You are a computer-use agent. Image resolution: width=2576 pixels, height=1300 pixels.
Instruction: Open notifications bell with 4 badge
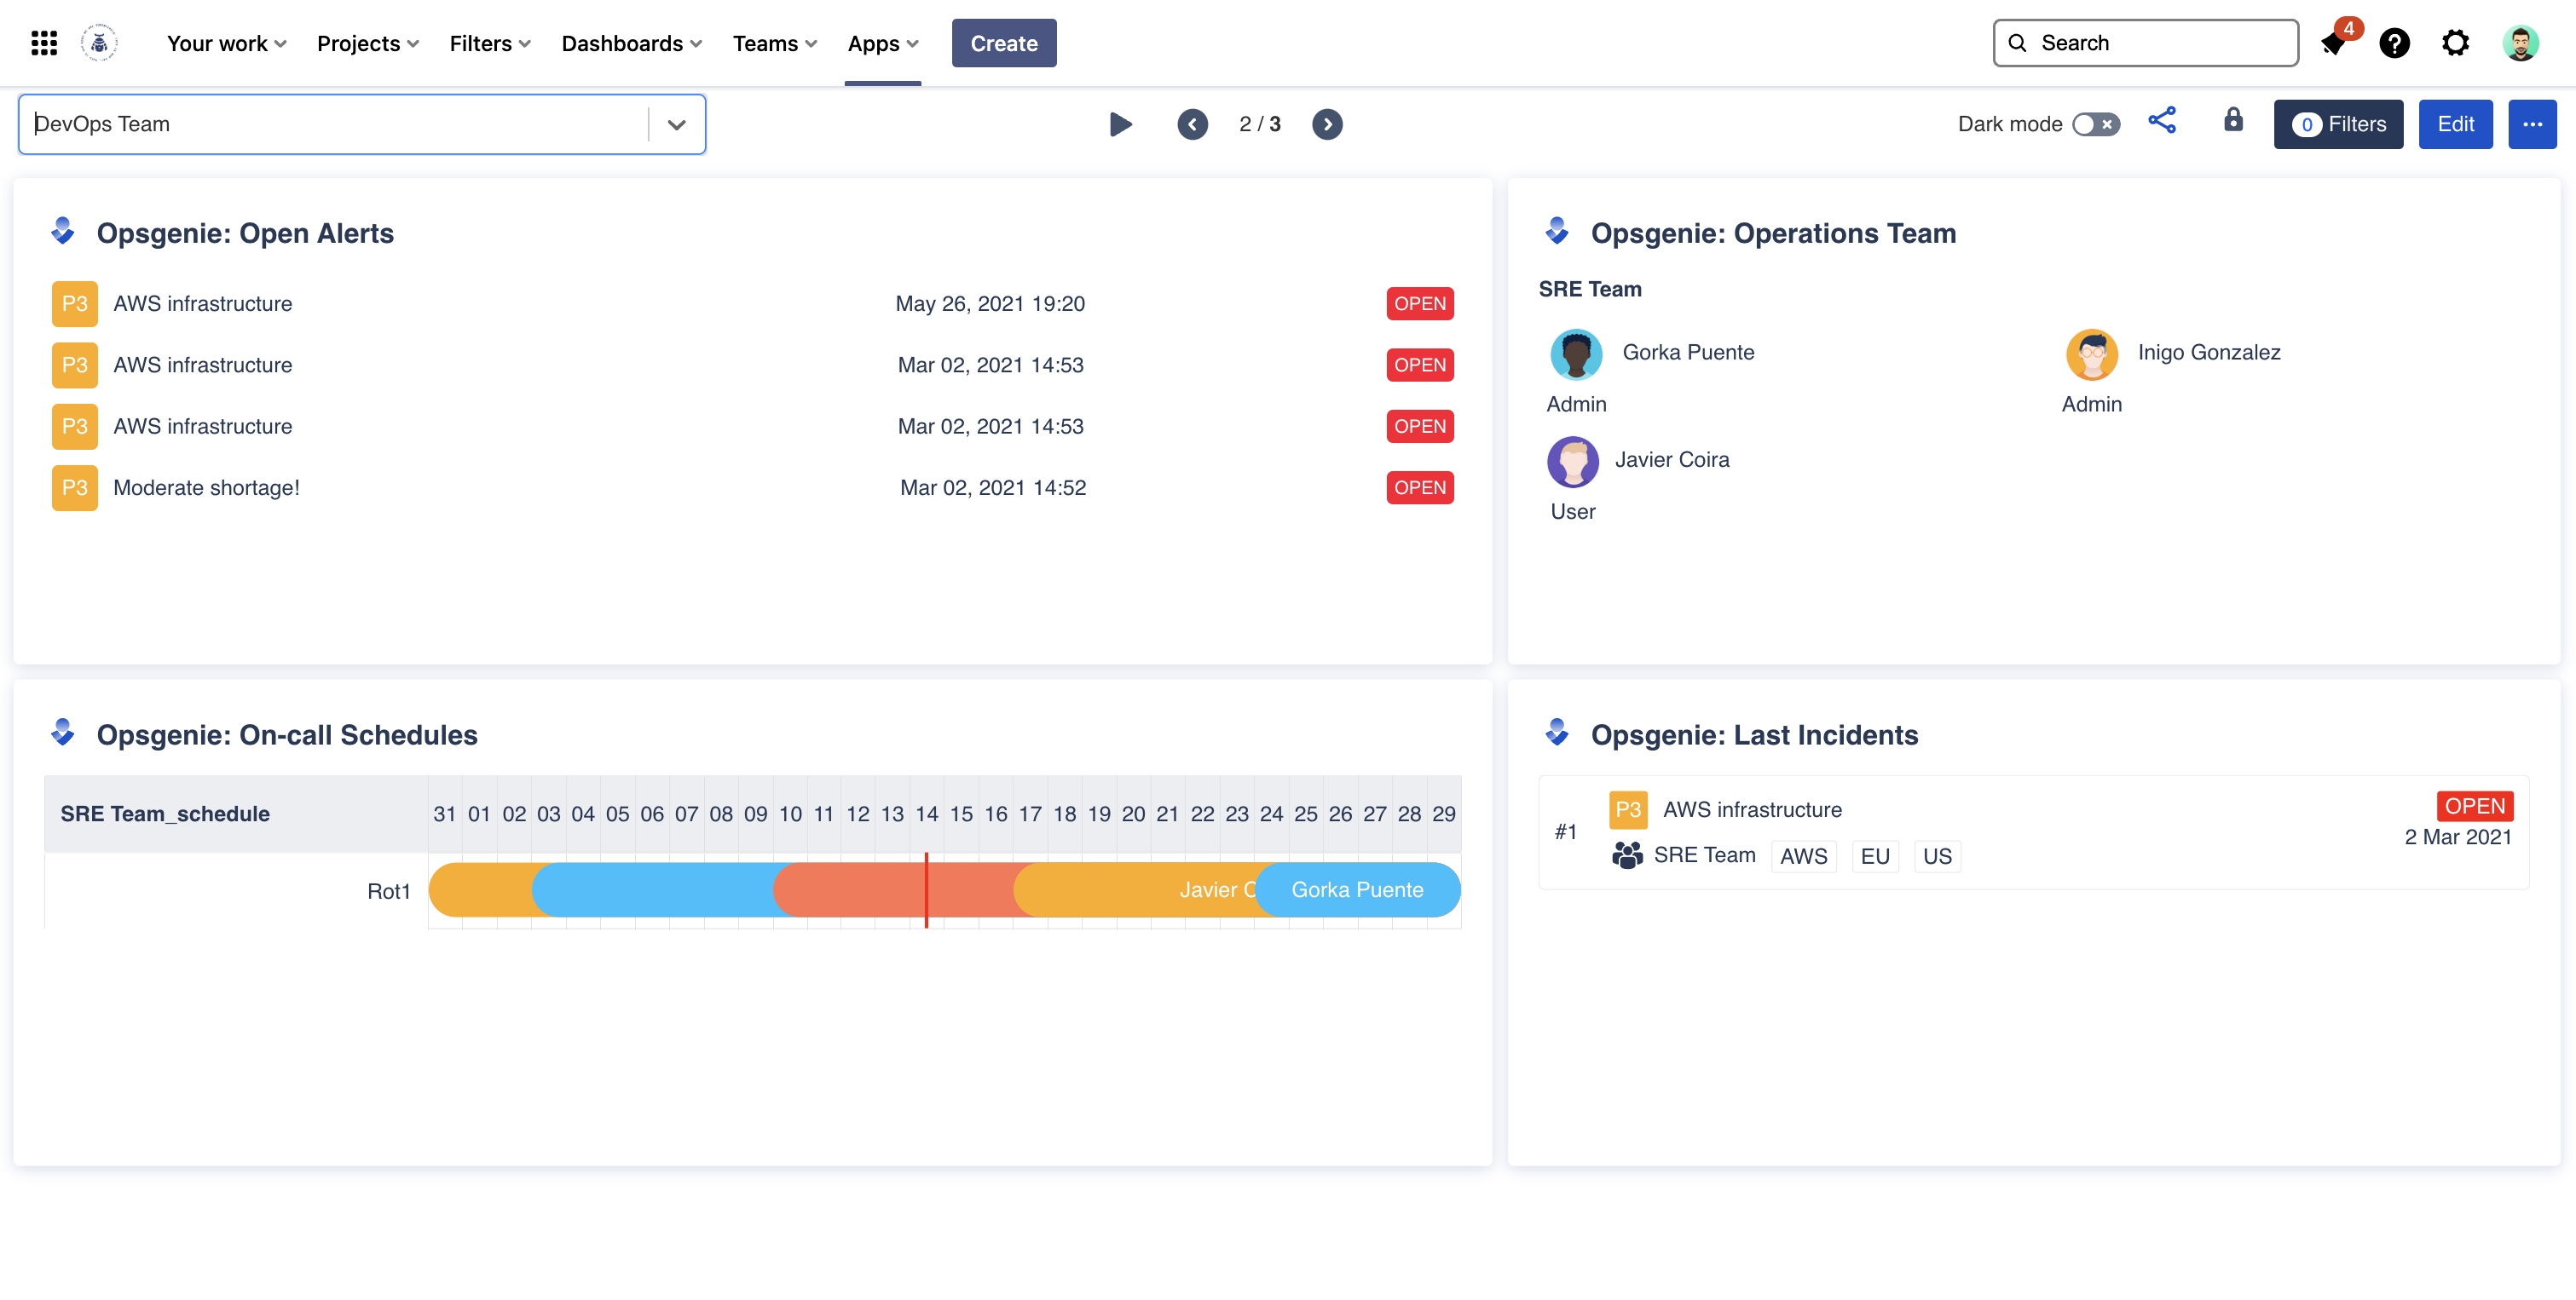point(2335,43)
